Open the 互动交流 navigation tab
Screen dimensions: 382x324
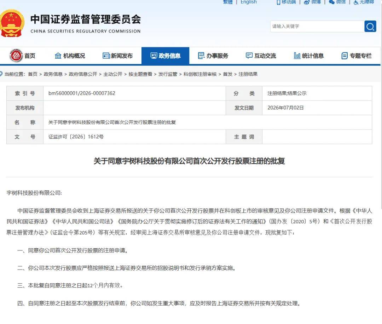[x=261, y=56]
